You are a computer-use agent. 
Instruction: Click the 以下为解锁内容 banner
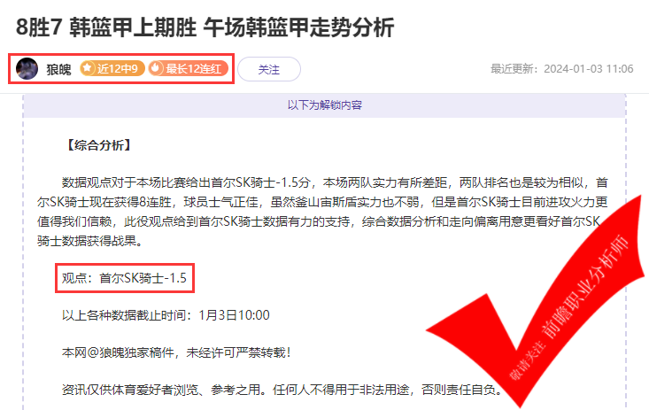tap(324, 105)
